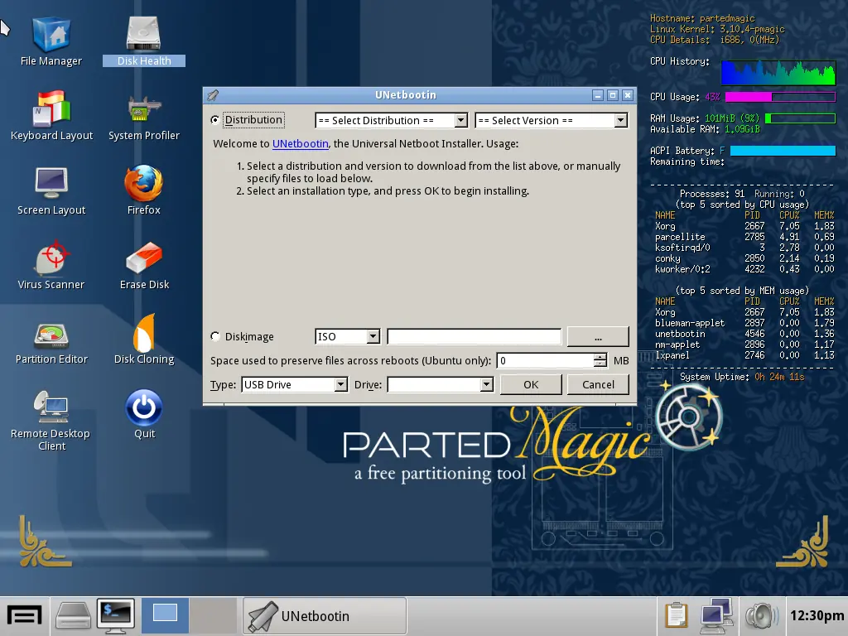Screen dimensions: 848x636
Task: Select the Diskimage radio button
Action: 215,336
